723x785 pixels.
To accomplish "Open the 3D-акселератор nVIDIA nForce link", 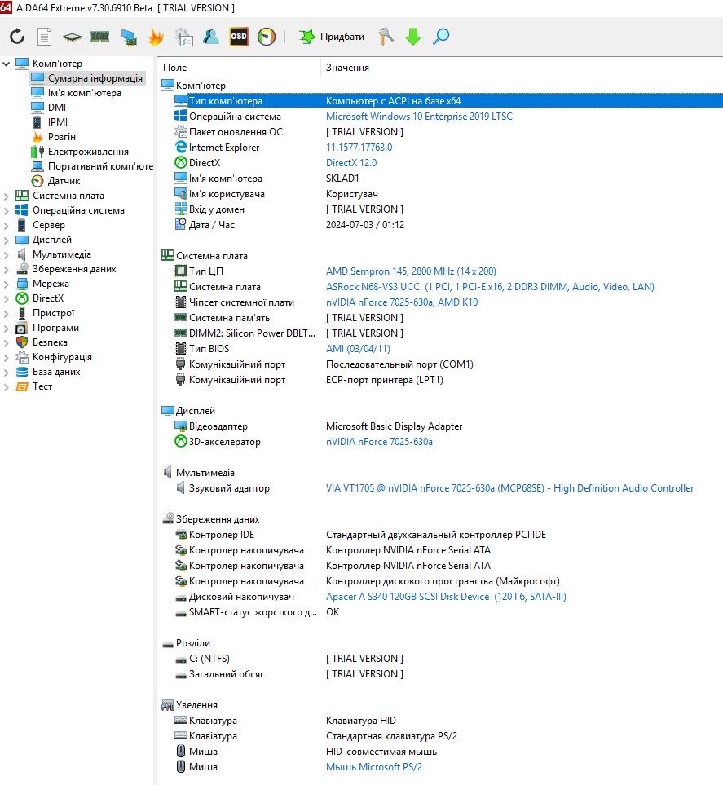I will pyautogui.click(x=379, y=442).
